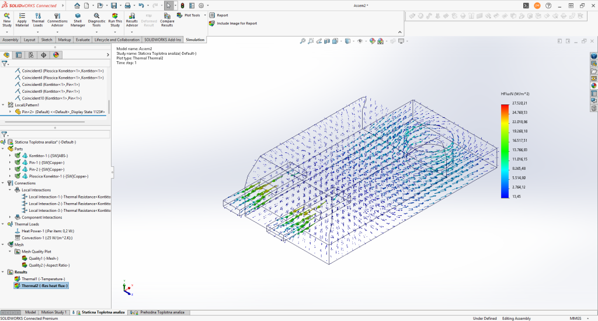Open a file via Open icon
Screen dimensions: 598x321
click(x=100, y=6)
